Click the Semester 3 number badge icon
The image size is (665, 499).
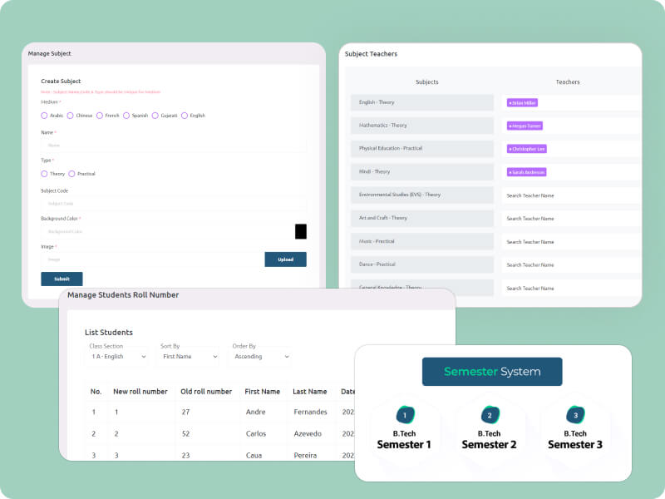click(576, 415)
